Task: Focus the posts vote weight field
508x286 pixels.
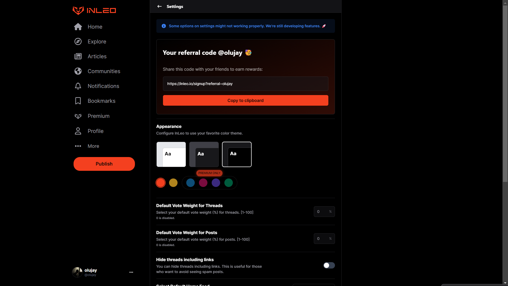Action: 324,239
